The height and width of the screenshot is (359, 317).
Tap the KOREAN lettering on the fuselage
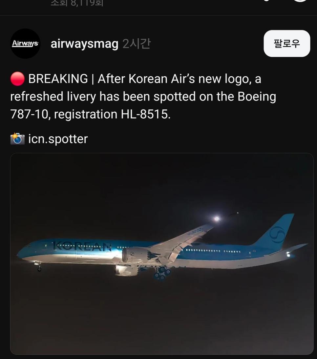82,247
